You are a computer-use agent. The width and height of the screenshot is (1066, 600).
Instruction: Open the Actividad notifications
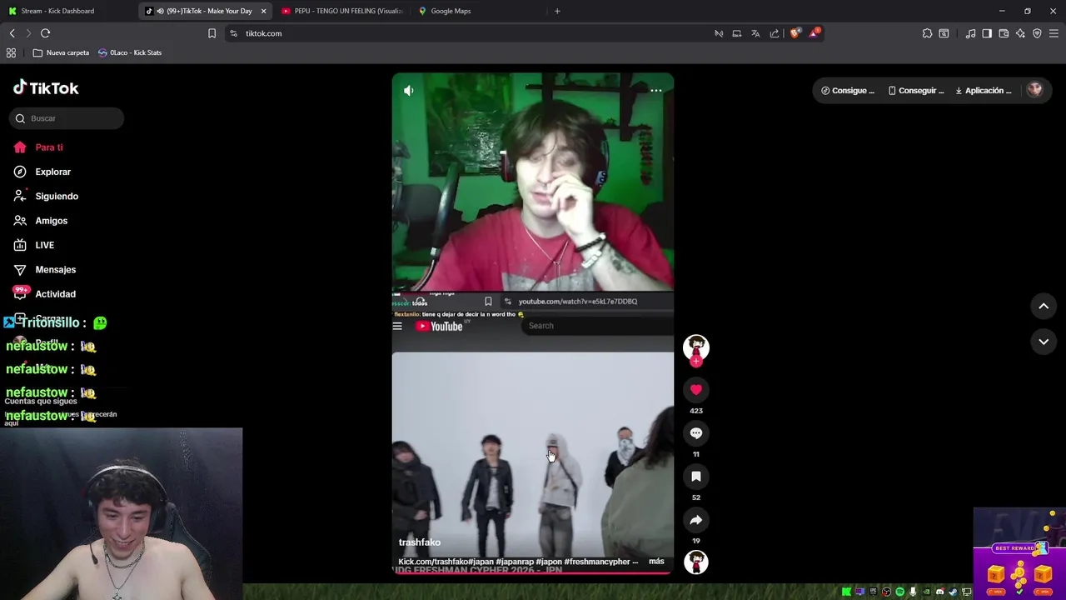[x=45, y=294]
